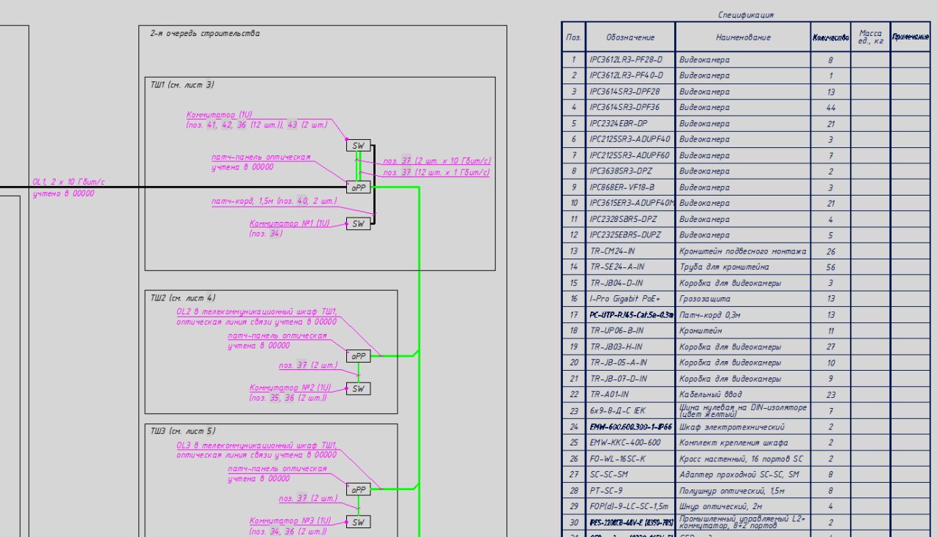Select cell 'EMW-600.600.300-1-IP66'
This screenshot has width=937, height=537.
point(630,426)
